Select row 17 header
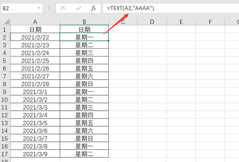239x162 pixels. click(5, 154)
